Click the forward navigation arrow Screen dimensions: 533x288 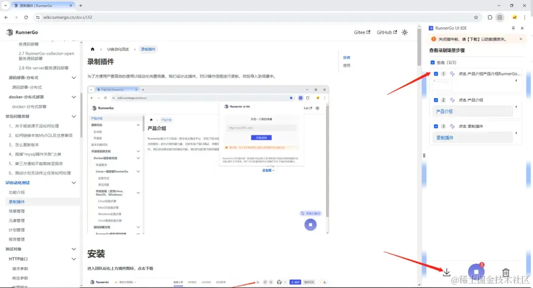(16, 17)
